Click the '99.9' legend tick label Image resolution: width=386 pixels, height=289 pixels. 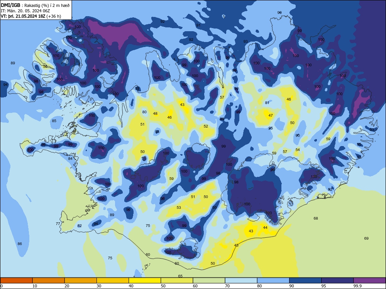pos(357,286)
